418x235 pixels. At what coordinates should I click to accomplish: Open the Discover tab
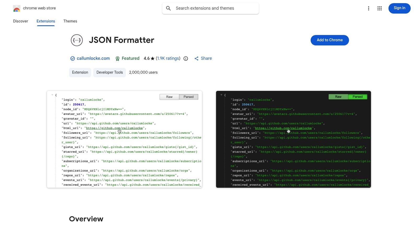20,21
